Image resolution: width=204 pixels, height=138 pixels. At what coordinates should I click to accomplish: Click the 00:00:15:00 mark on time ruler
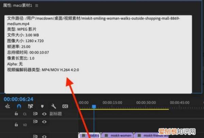pyautogui.click(x=112, y=103)
